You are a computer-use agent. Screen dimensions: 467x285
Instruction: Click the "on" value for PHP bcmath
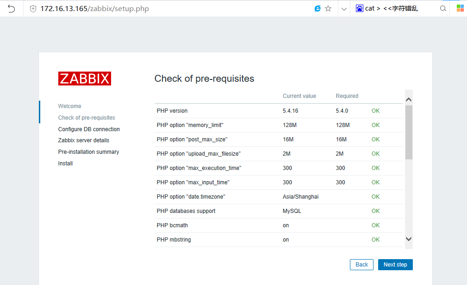coord(286,225)
